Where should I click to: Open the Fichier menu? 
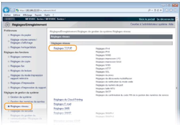point(7,15)
